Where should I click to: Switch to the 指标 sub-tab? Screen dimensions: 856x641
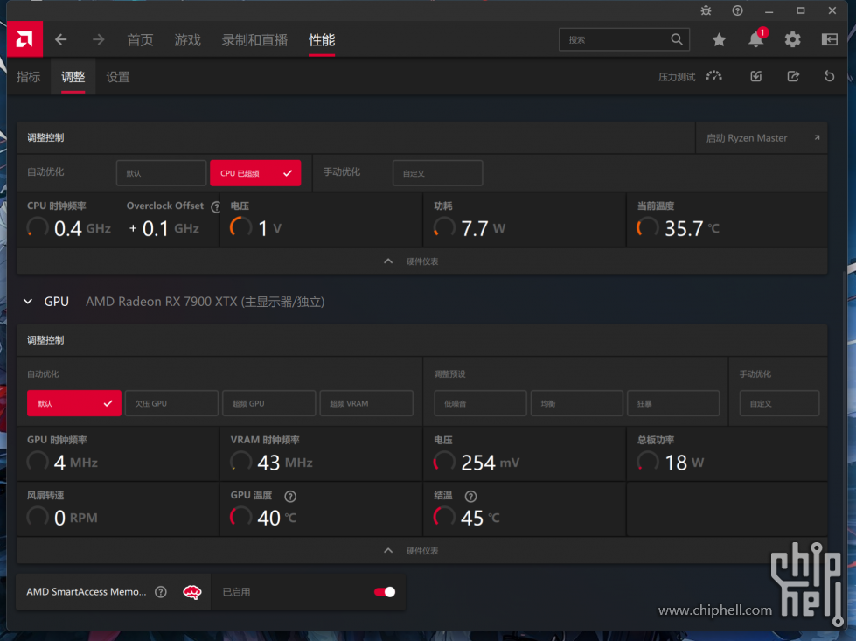(x=28, y=77)
